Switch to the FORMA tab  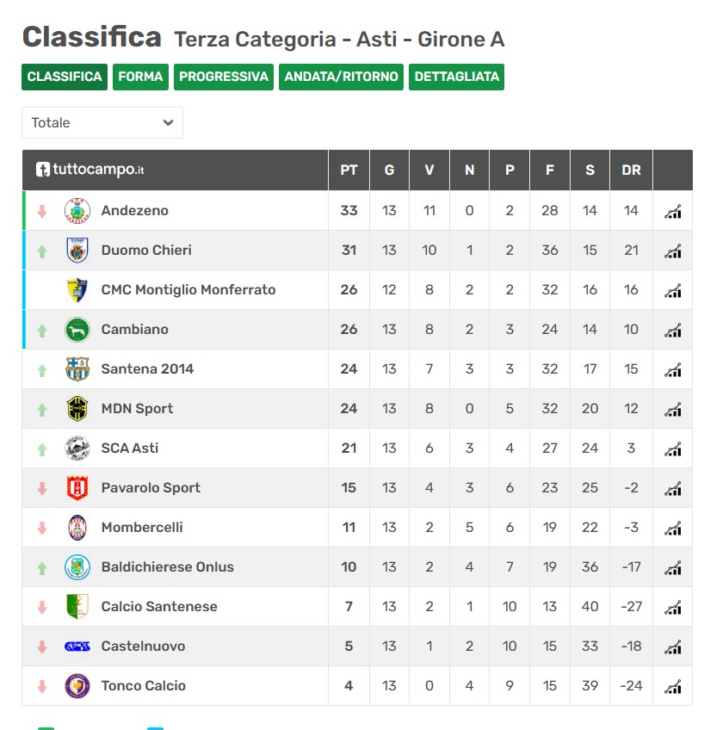coord(140,77)
